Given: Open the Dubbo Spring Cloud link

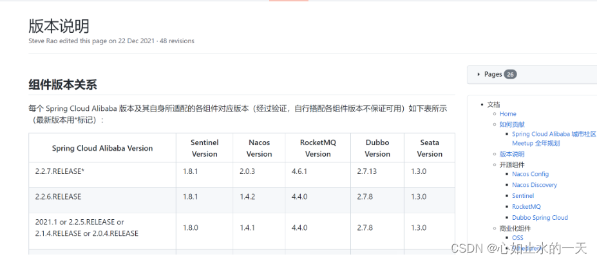Looking at the screenshot, I should click(540, 218).
